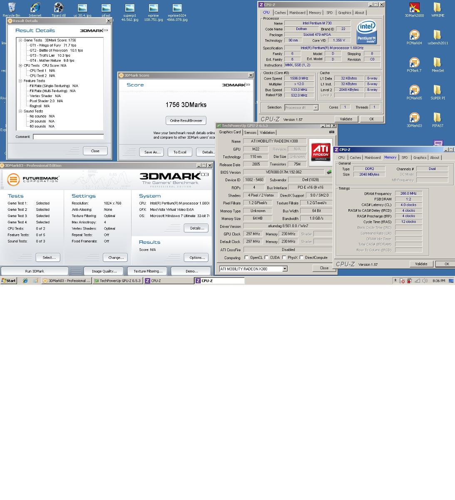The width and height of the screenshot is (455, 500).
Task: Collapse the CPU Tests tree node
Action: (20, 65)
